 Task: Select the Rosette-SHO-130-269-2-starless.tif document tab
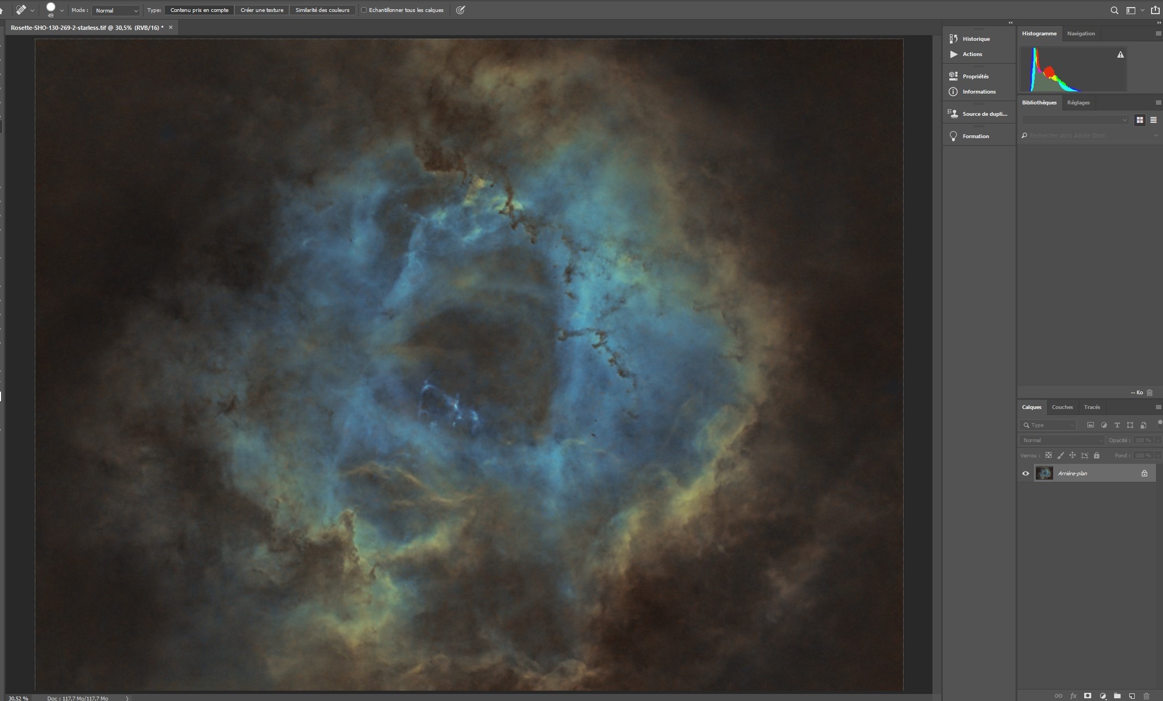point(87,27)
